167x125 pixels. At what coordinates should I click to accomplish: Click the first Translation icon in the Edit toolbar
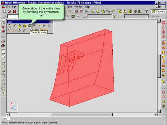coord(9,26)
